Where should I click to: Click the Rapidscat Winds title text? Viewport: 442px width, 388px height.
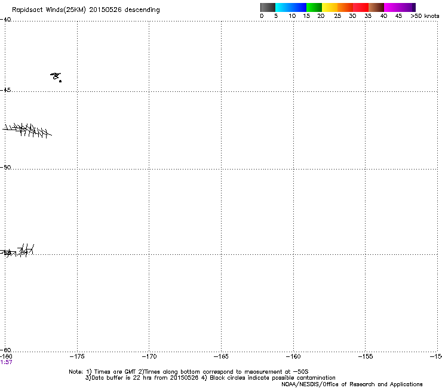click(85, 10)
